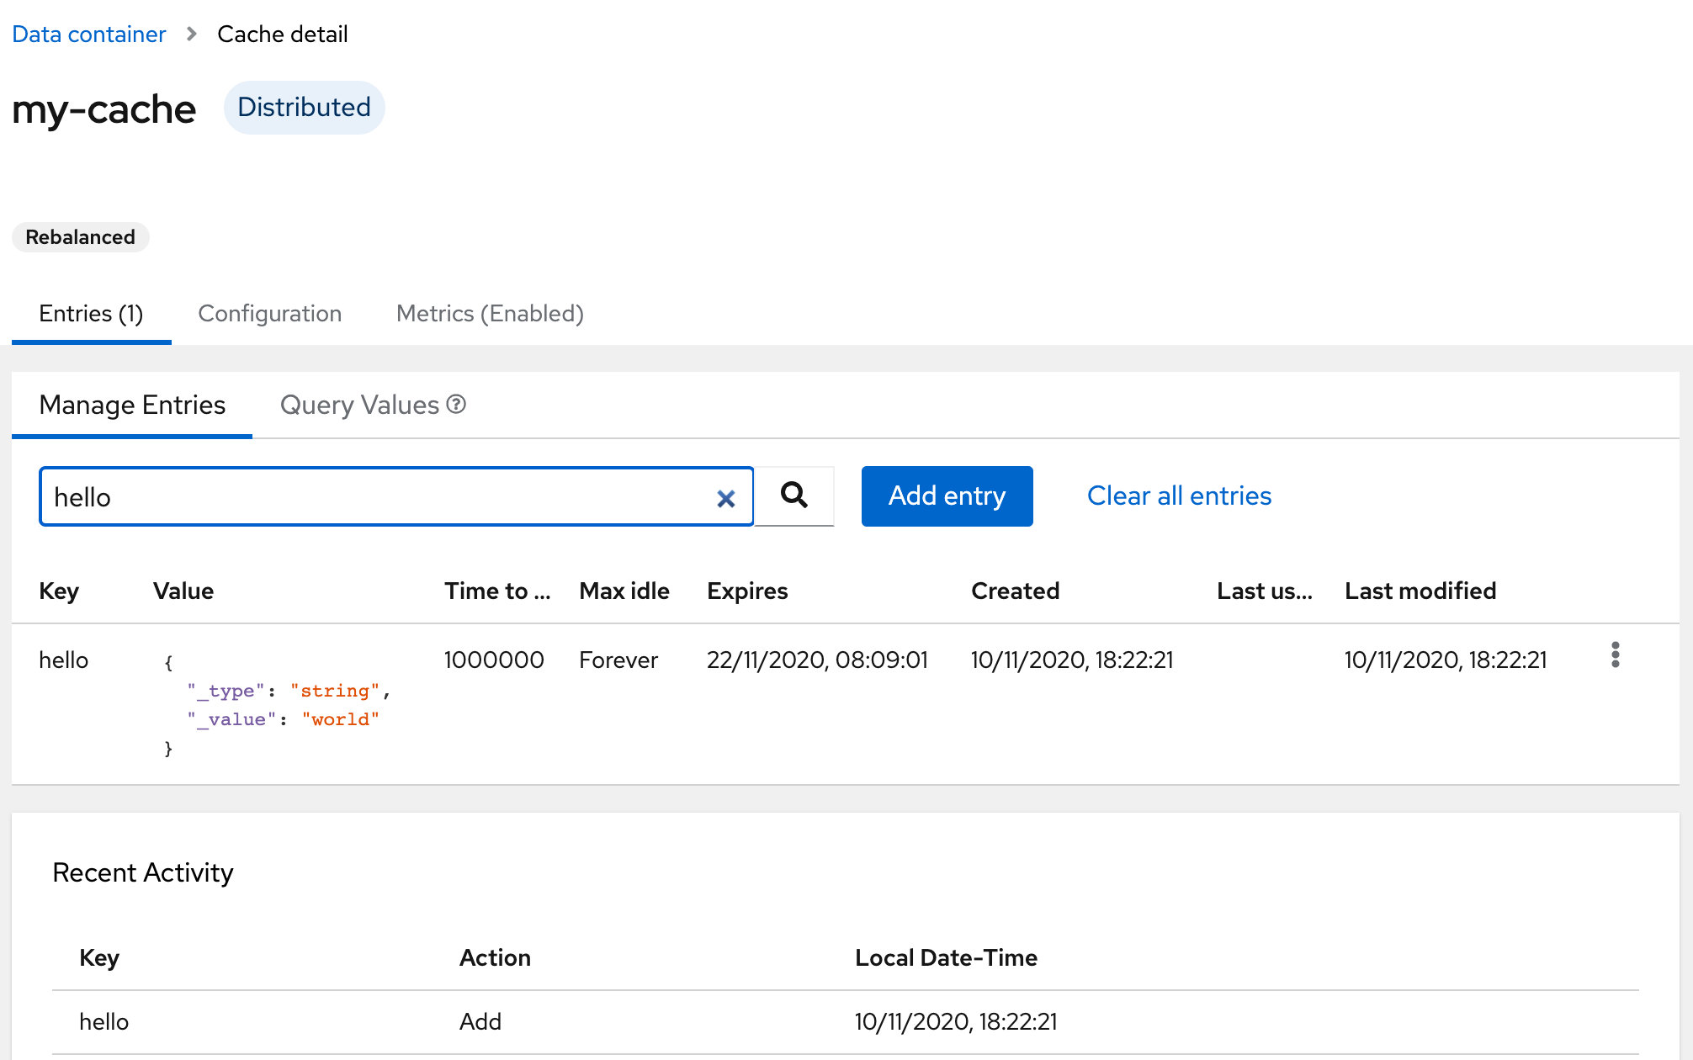The height and width of the screenshot is (1060, 1693).
Task: Click the breadcrumb chevron separator
Action: coord(192,34)
